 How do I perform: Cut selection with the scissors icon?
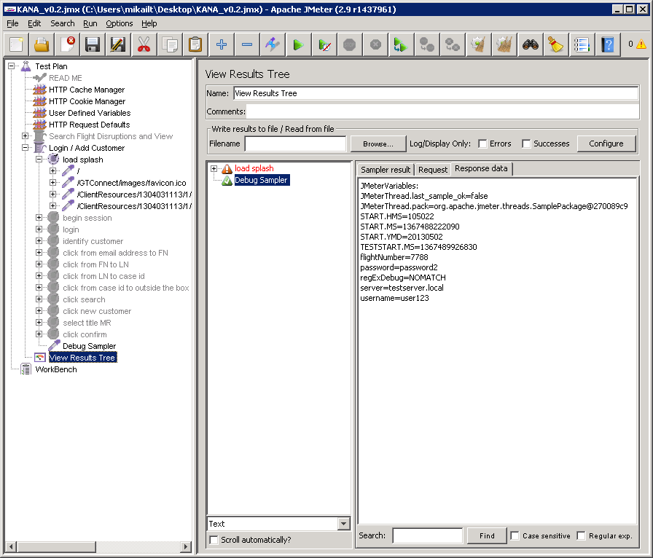click(144, 44)
